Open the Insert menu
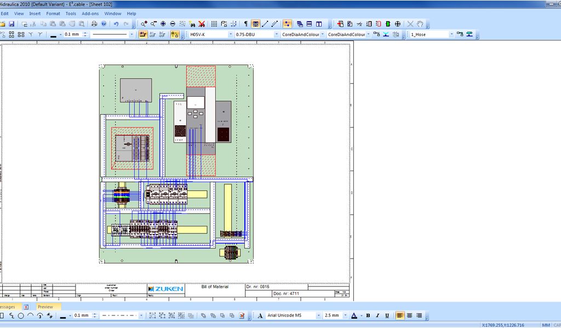Screen dimensions: 561x328 coord(35,13)
